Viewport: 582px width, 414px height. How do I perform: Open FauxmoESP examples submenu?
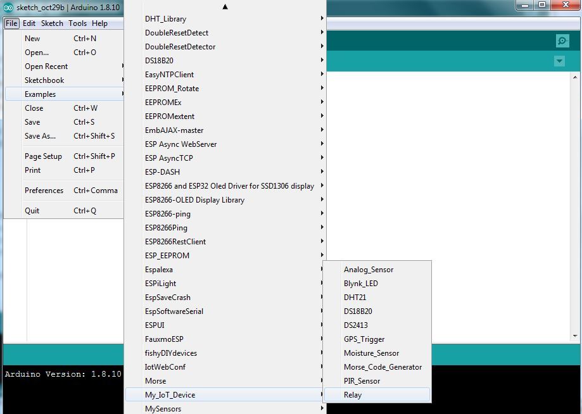point(224,339)
